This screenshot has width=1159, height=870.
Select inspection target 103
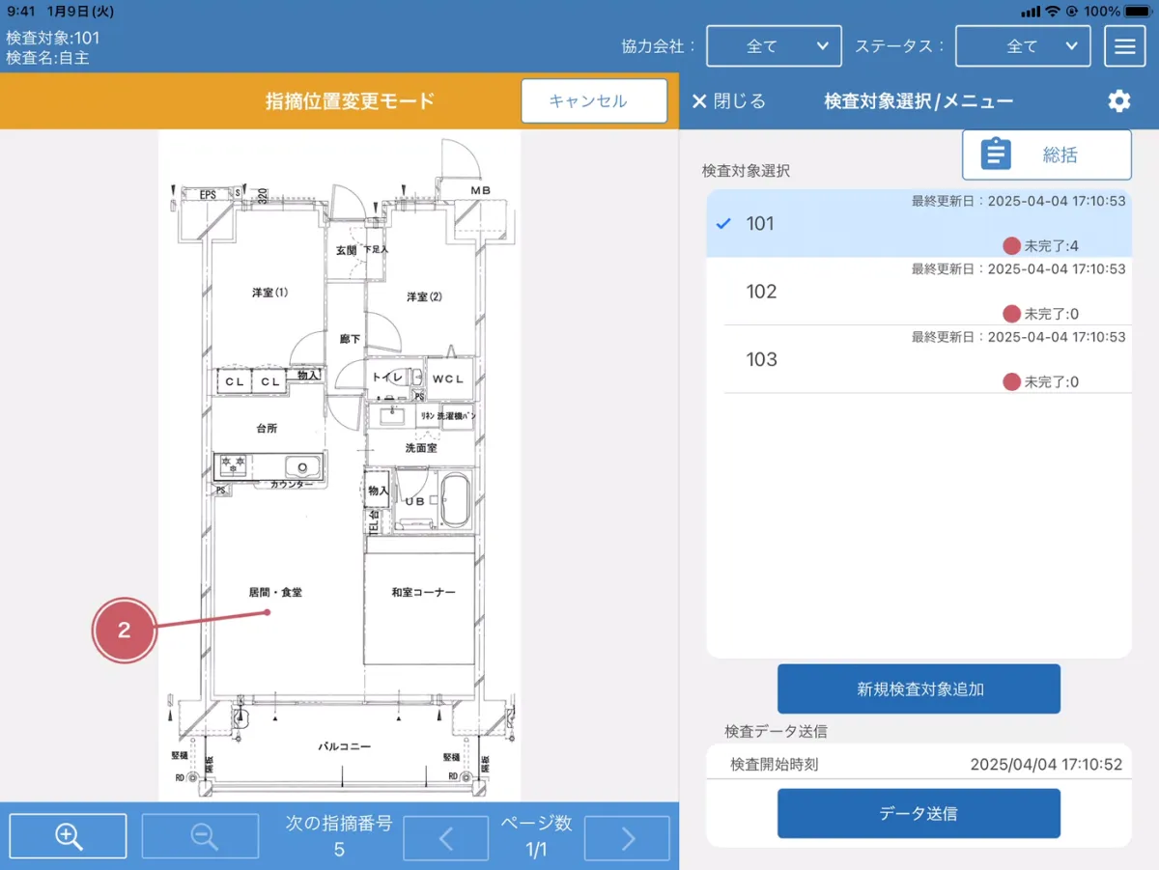(x=761, y=359)
